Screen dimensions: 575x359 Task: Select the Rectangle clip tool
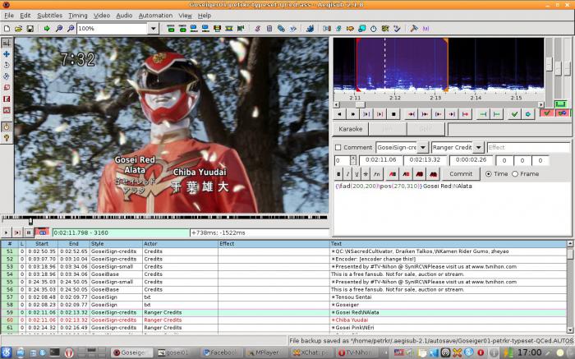click(7, 99)
